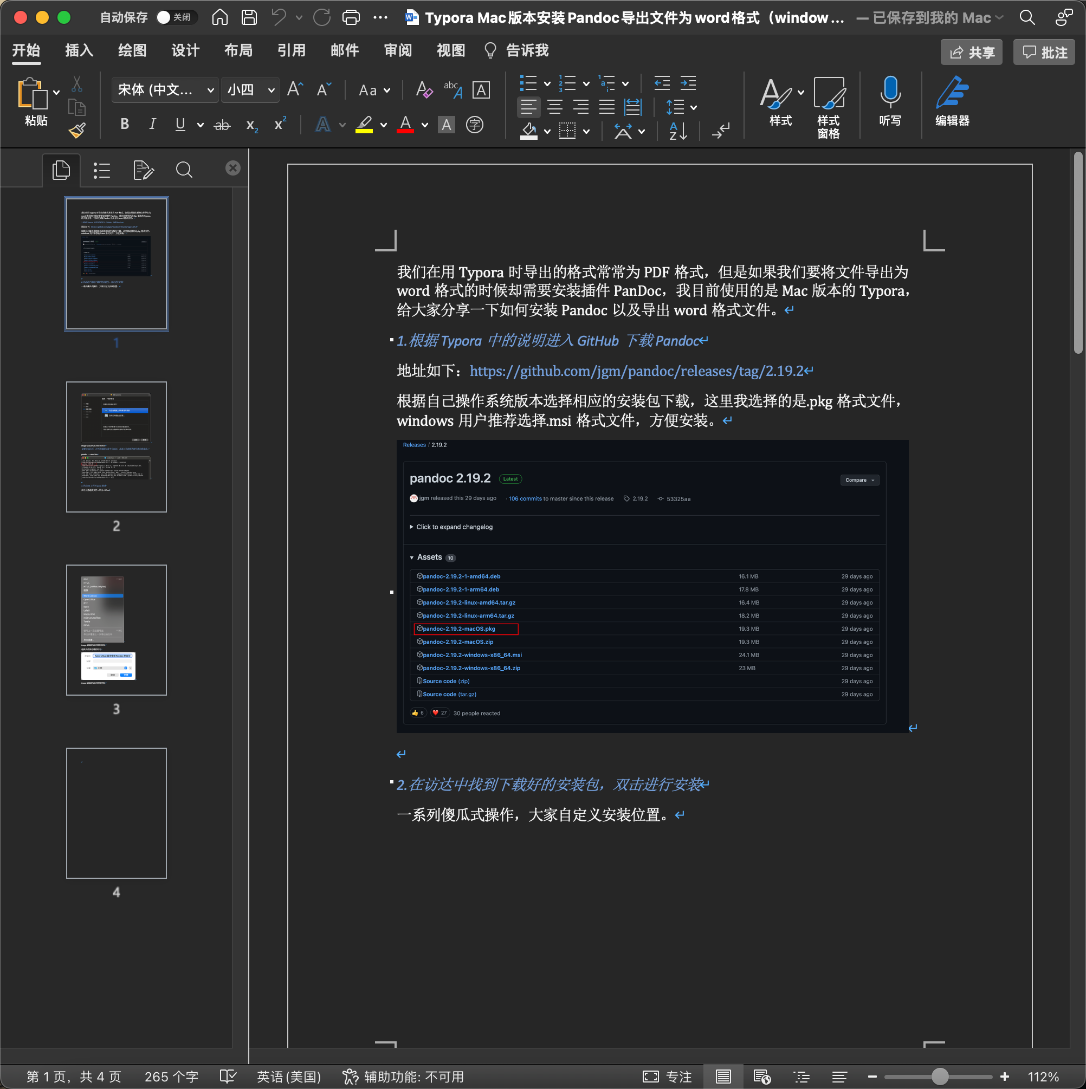Image resolution: width=1086 pixels, height=1089 pixels.
Task: Center align the paragraph
Action: 555,107
